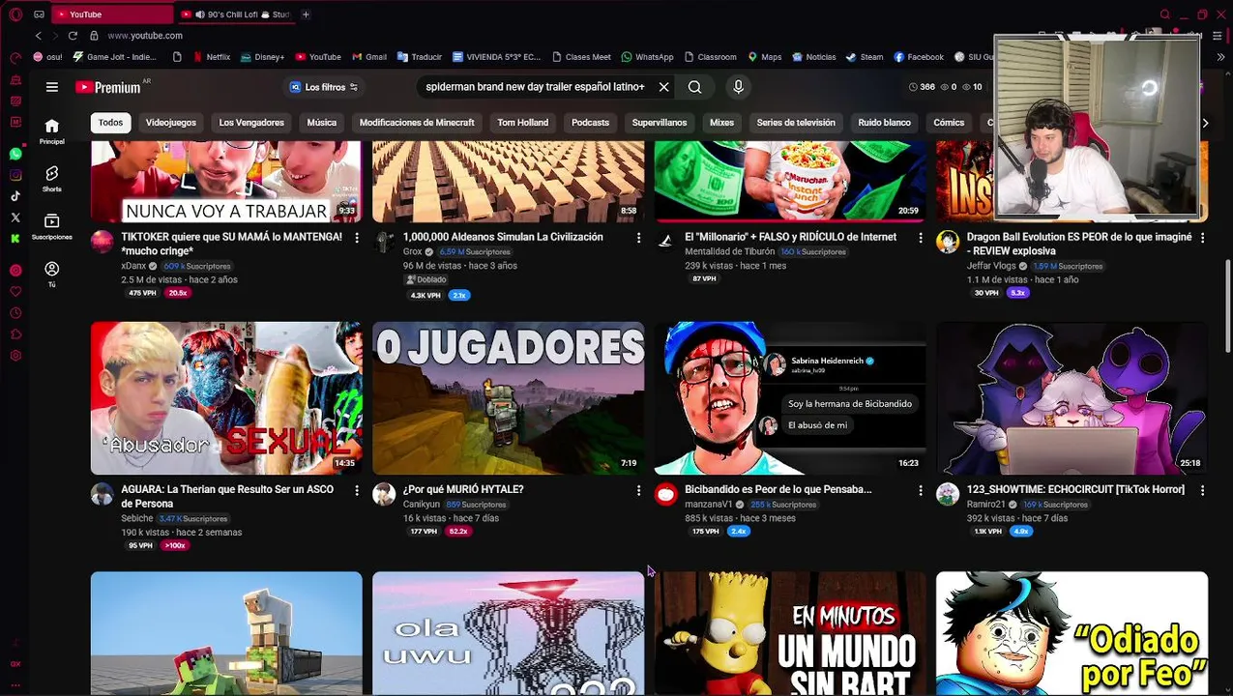1233x696 pixels.
Task: Open the settings gear in Opera sidebar
Action: pyautogui.click(x=15, y=356)
